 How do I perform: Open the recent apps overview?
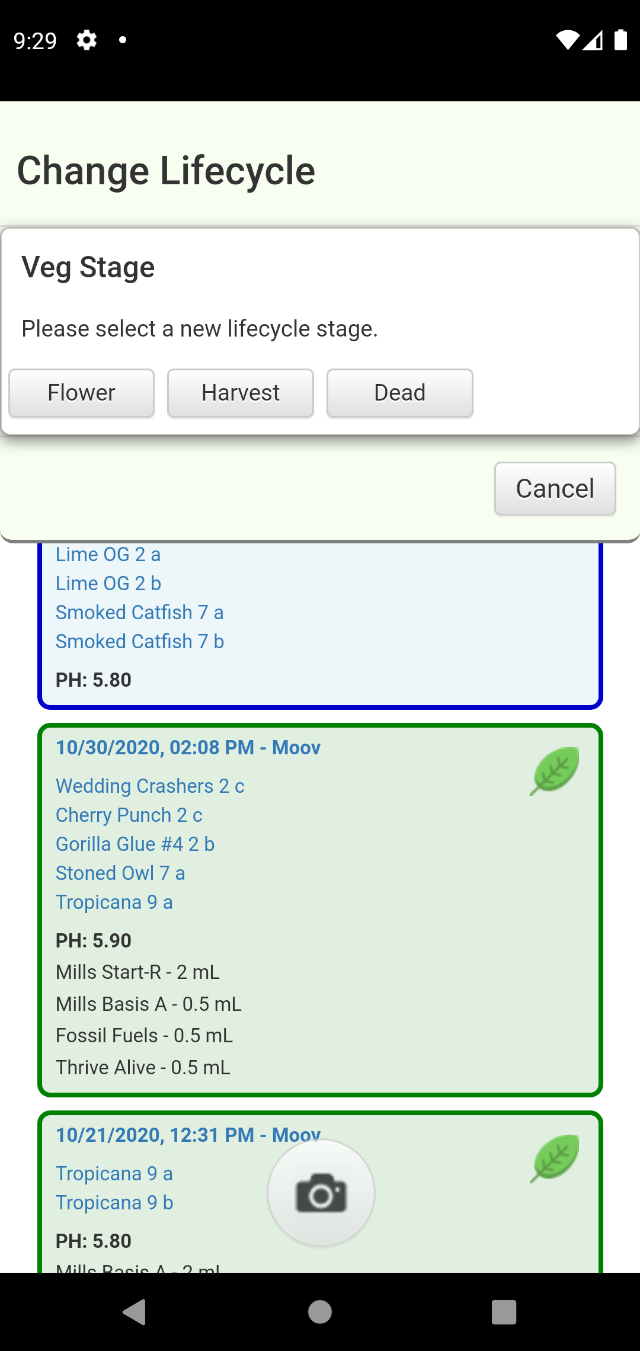[x=504, y=1312]
